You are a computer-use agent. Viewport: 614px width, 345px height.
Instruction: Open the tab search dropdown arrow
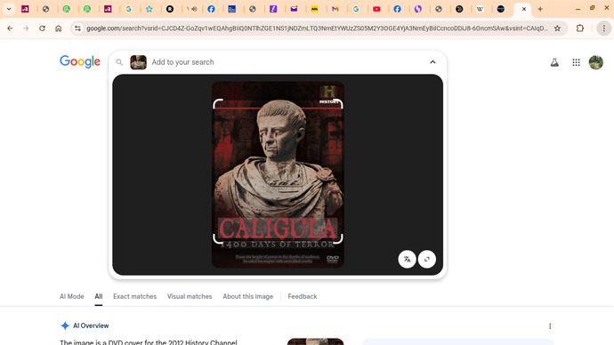9,9
